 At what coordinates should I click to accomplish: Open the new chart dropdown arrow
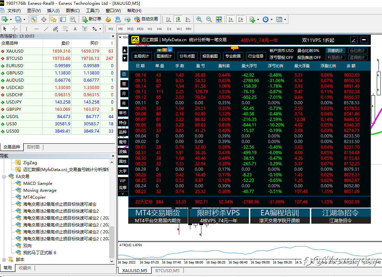click(x=11, y=19)
